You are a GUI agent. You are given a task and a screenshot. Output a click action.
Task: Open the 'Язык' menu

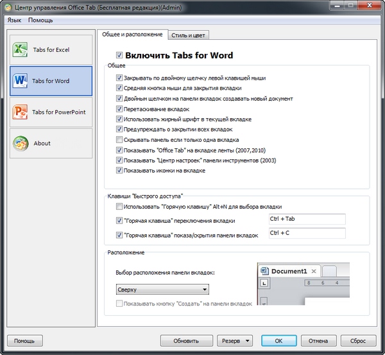[x=15, y=20]
